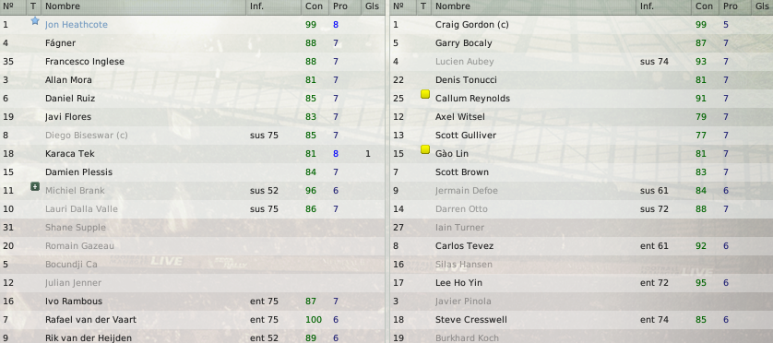Select Lee Ho Yin row
This screenshot has width=773, height=343.
click(x=582, y=283)
